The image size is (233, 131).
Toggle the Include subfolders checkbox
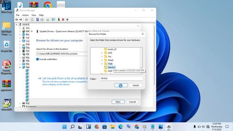tap(37, 59)
